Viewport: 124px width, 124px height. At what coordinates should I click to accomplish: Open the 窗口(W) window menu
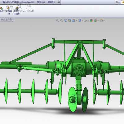tap(41, 2)
